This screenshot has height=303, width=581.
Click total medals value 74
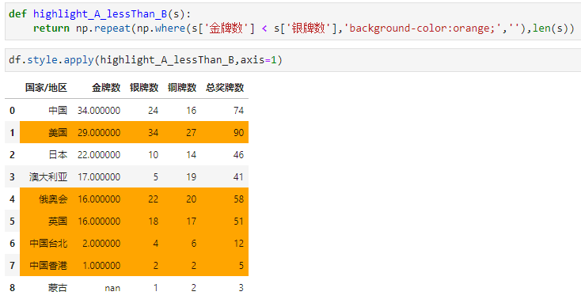(x=238, y=111)
